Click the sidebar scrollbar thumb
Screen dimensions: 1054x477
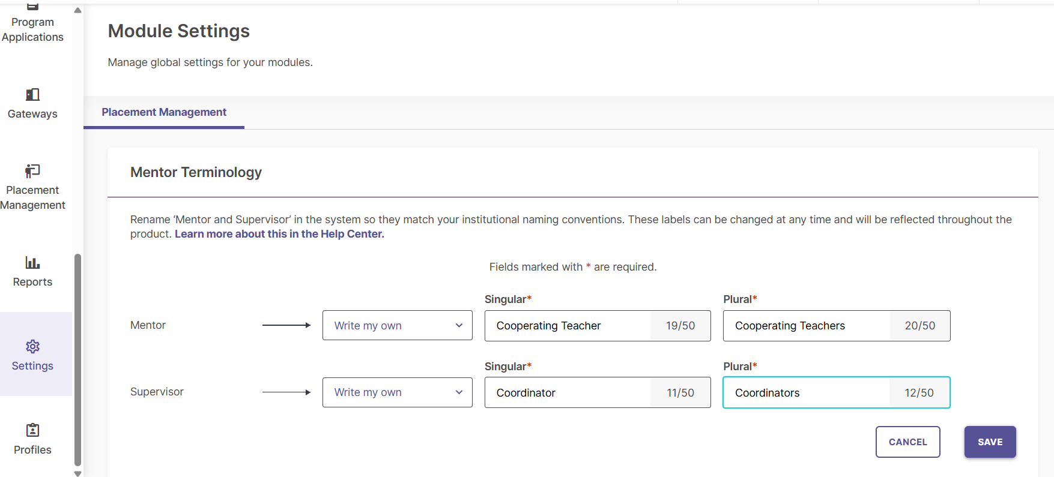[77, 360]
